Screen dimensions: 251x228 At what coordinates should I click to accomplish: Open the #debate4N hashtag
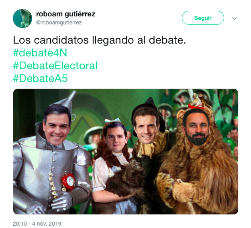tap(40, 53)
